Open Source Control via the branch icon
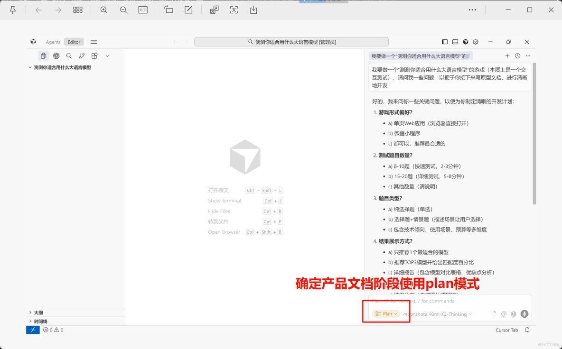Screen dimensions: 562x349 [82, 55]
